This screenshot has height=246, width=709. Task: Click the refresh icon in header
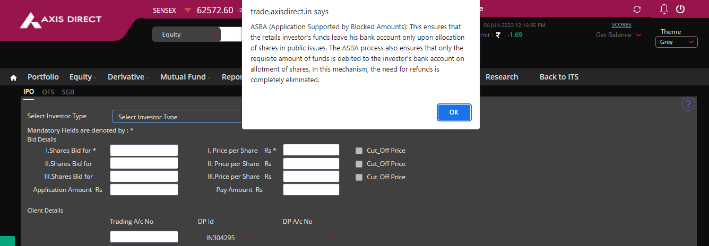coord(637,10)
